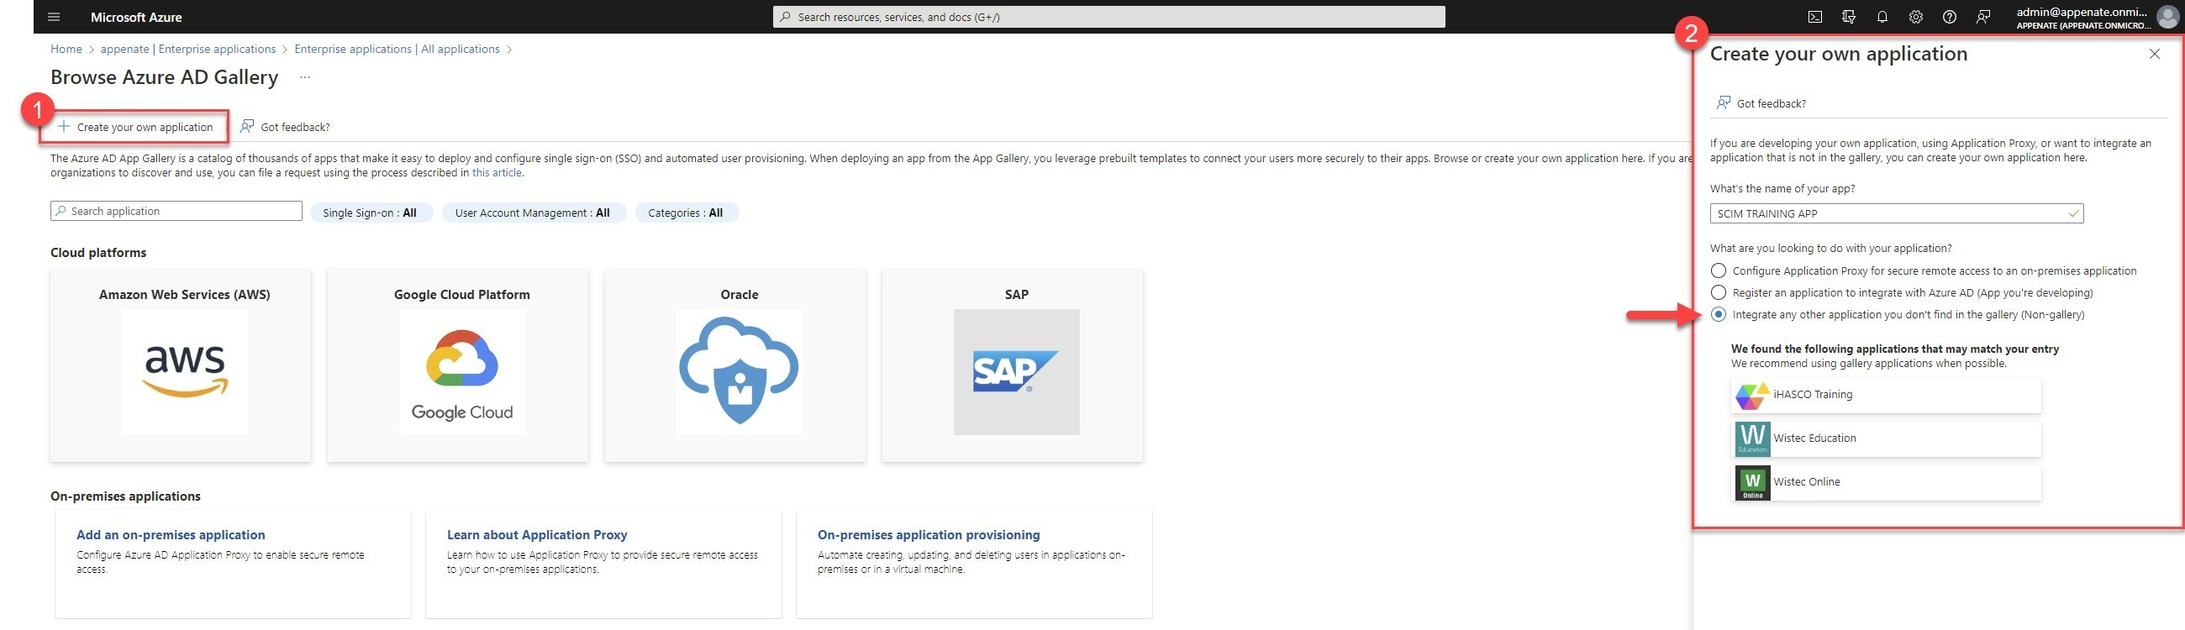
Task: Select Register an application to integrate radio option
Action: pyautogui.click(x=1719, y=293)
